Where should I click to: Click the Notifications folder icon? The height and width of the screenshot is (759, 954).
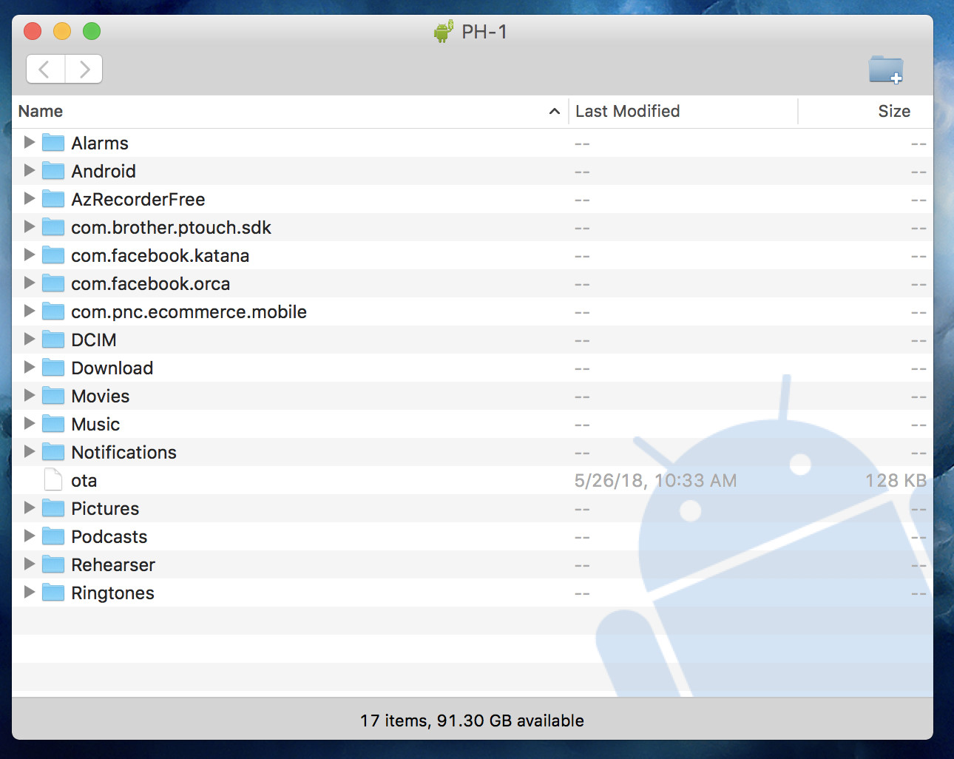point(53,451)
